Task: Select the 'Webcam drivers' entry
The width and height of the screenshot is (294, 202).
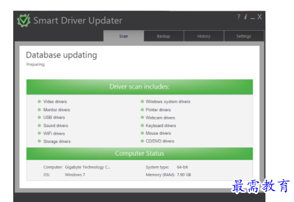Action: pyautogui.click(x=161, y=118)
